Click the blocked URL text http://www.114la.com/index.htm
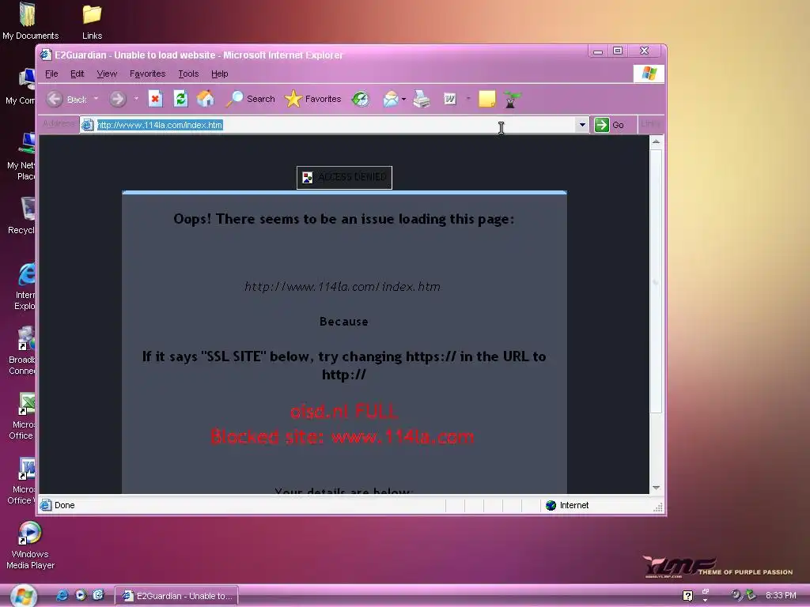Screen dimensions: 810x607 (x=342, y=286)
